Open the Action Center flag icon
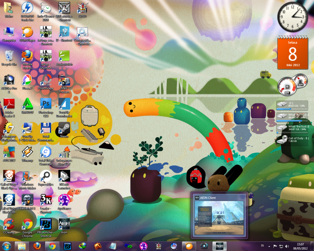 (x=275, y=246)
